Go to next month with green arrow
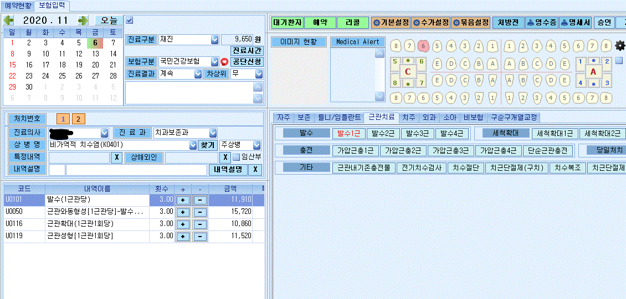The width and height of the screenshot is (626, 299). 83,20
